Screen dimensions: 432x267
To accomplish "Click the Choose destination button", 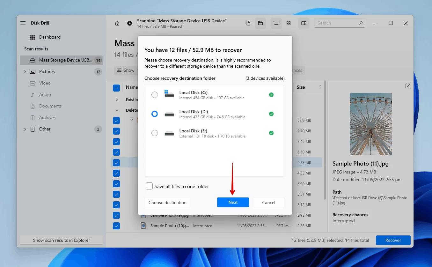I will tap(167, 202).
